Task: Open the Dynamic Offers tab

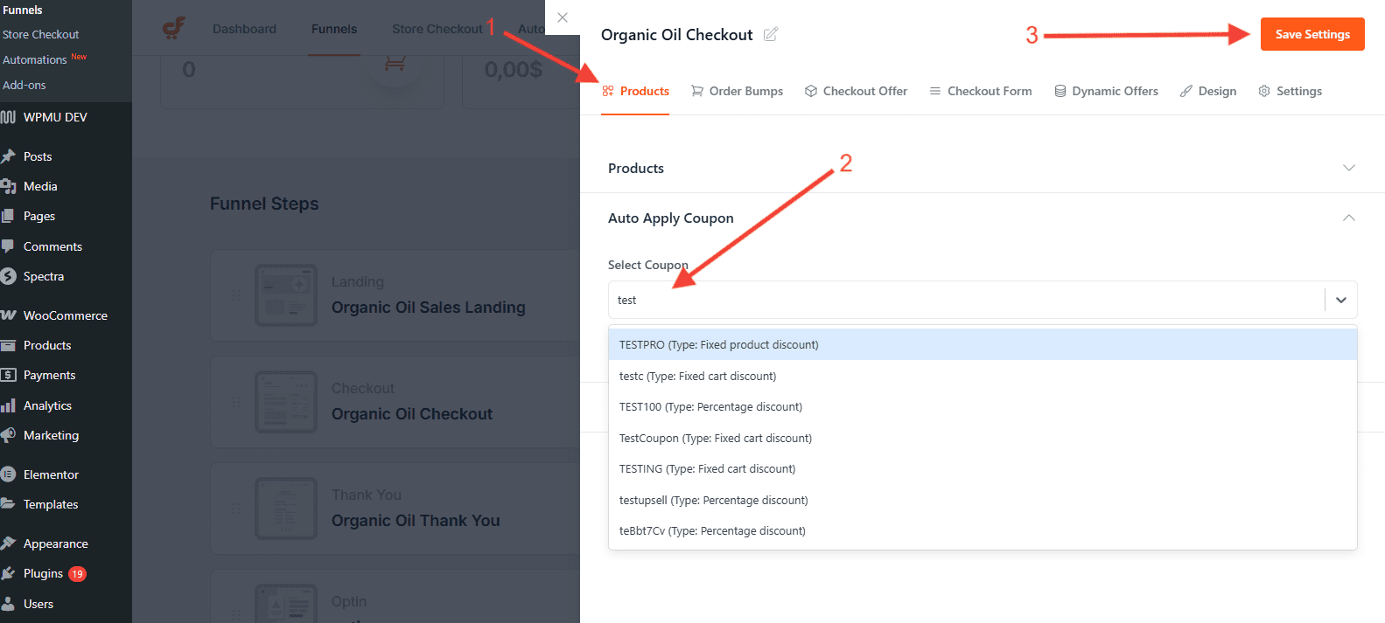Action: click(x=1106, y=90)
